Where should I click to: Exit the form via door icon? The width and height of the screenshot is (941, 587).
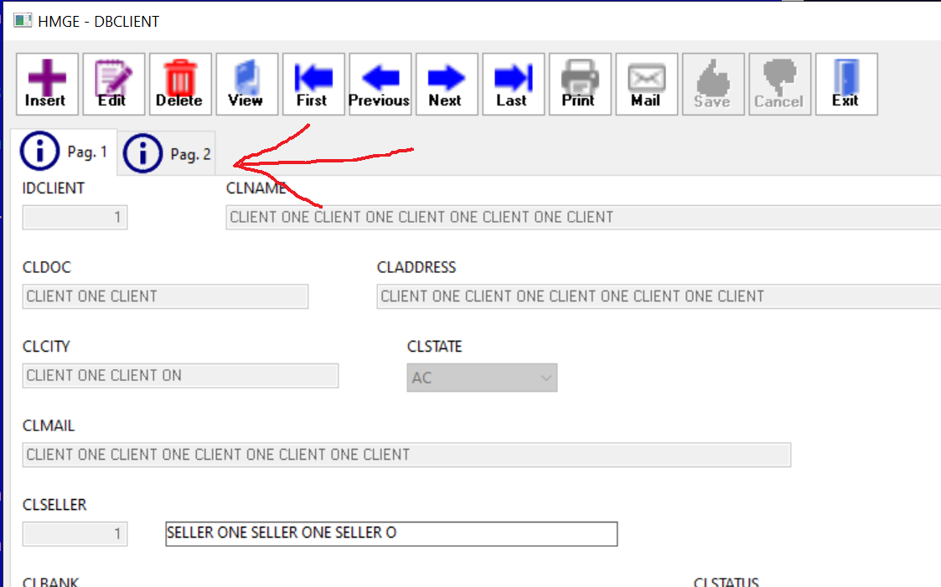pos(846,84)
